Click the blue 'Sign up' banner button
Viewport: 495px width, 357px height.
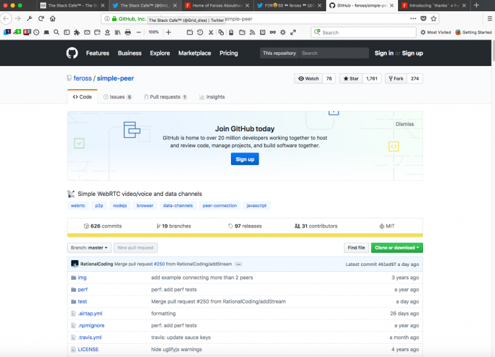click(x=245, y=159)
